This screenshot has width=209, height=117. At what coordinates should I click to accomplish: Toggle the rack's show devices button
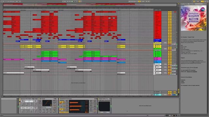point(20,103)
